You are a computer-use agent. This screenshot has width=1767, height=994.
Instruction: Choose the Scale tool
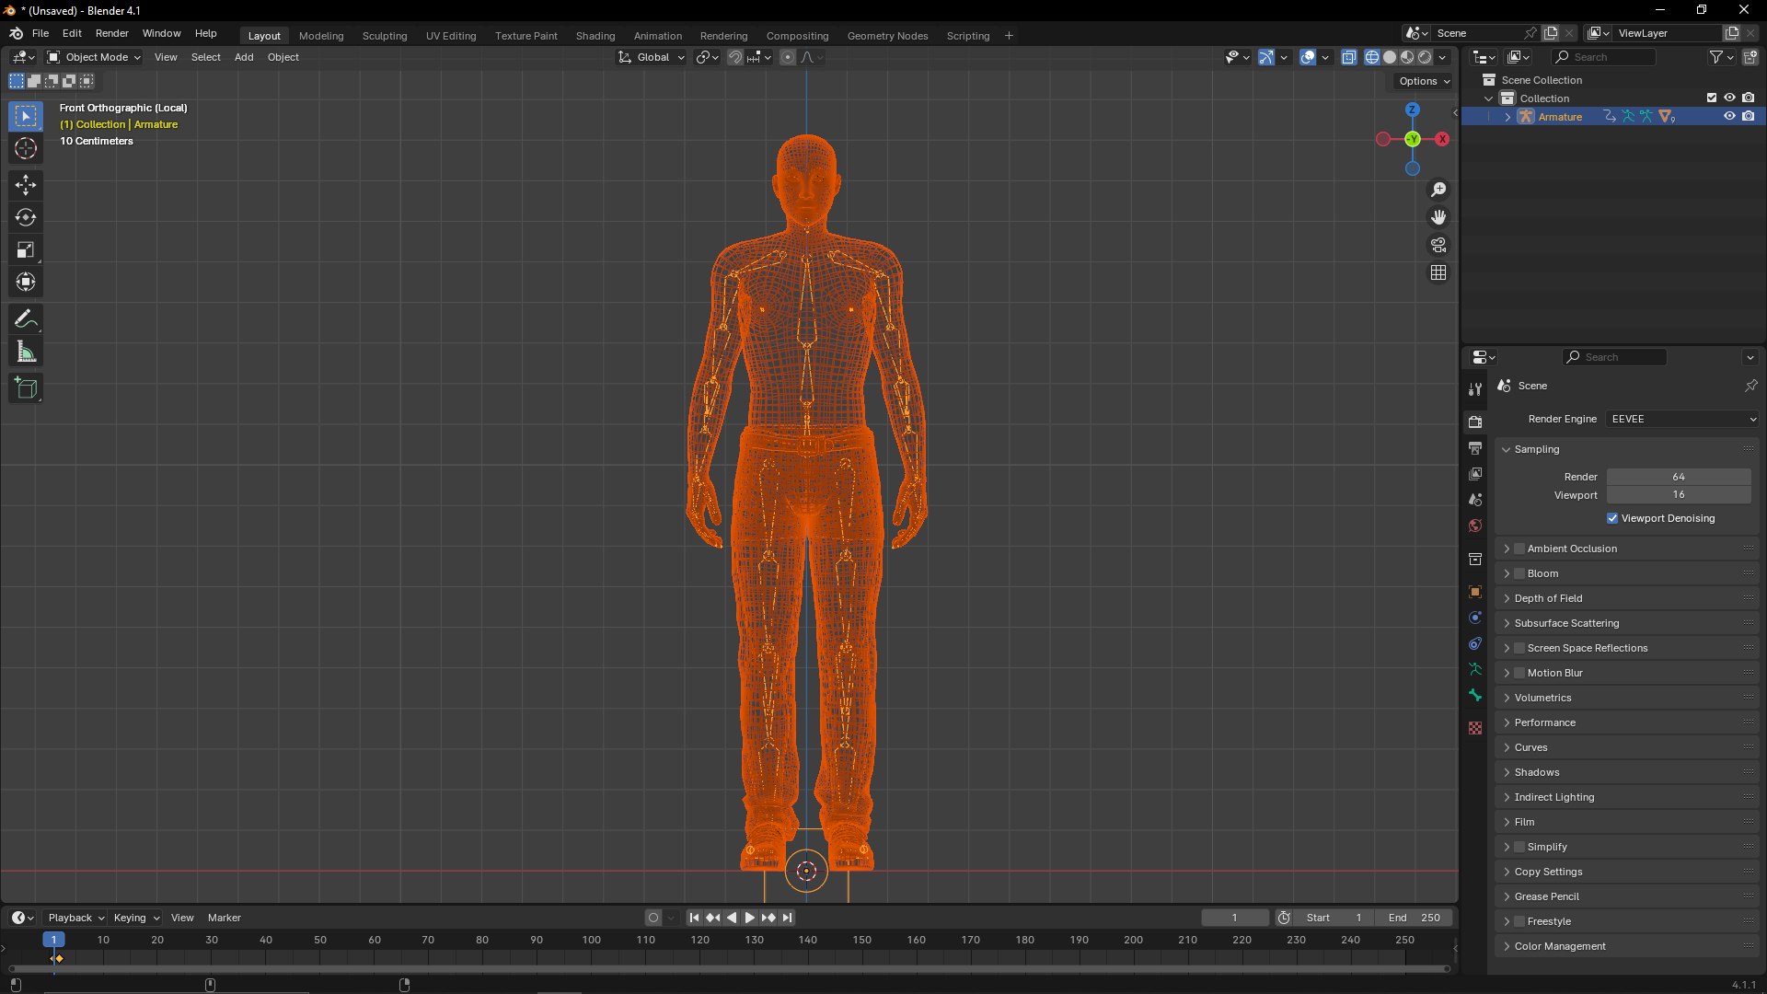click(26, 250)
